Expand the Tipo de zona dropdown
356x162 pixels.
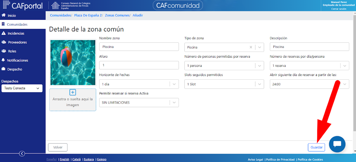pos(259,47)
